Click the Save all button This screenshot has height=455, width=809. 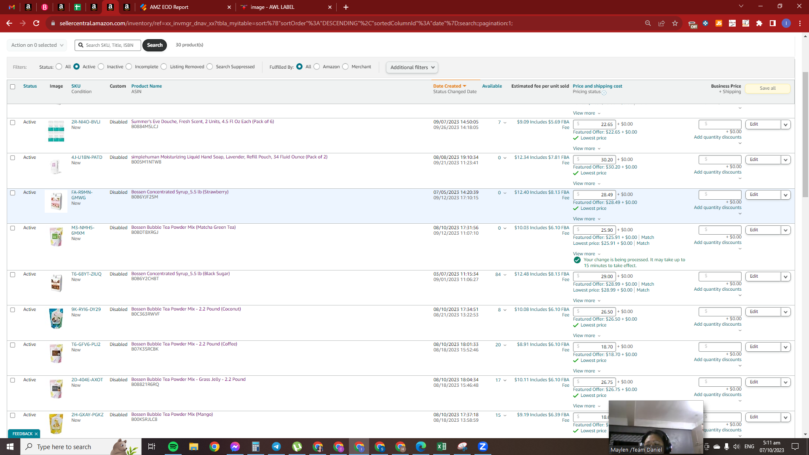tap(767, 88)
